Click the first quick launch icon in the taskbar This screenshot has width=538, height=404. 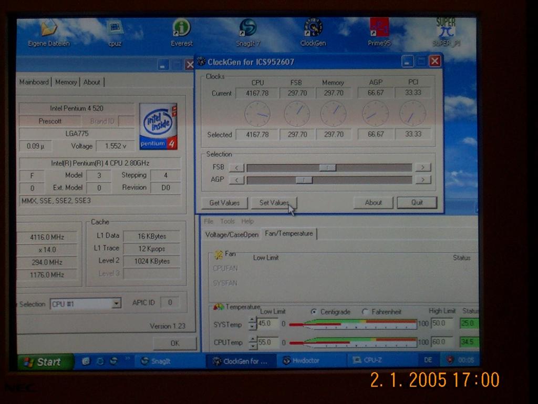coord(86,361)
